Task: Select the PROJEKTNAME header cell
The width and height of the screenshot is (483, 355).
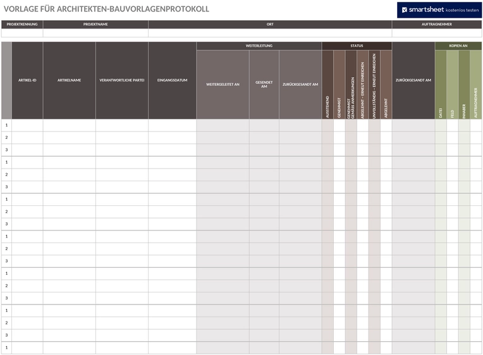Action: click(x=95, y=25)
